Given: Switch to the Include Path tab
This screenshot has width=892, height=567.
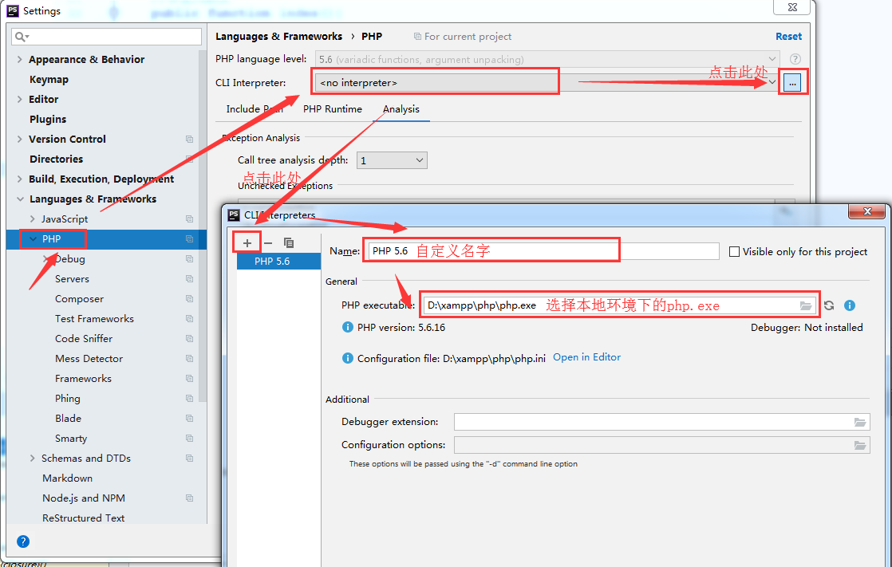Looking at the screenshot, I should tap(255, 109).
